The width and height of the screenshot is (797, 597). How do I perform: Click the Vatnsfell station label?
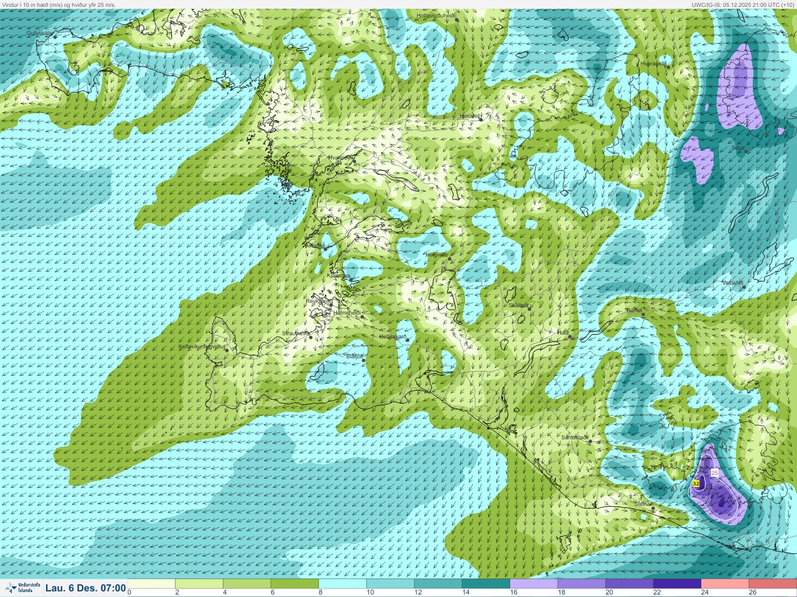pos(733,282)
